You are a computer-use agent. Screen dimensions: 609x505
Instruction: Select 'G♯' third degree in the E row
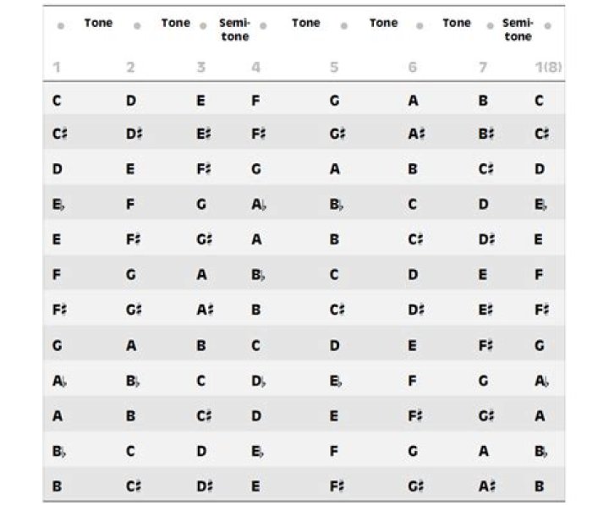pyautogui.click(x=205, y=239)
